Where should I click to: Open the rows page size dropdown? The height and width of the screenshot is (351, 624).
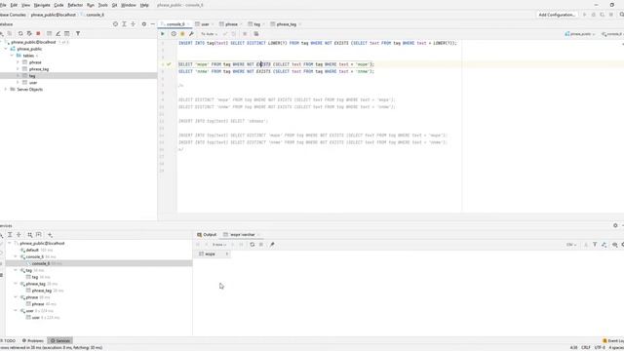point(219,245)
